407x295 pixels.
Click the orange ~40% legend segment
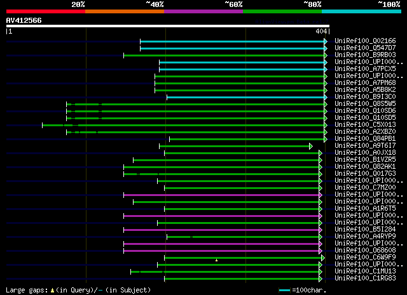[125, 11]
